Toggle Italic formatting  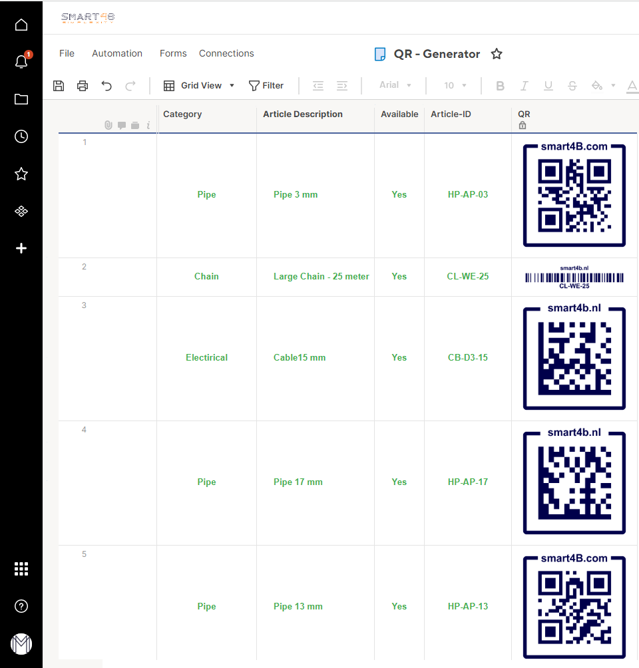click(525, 85)
